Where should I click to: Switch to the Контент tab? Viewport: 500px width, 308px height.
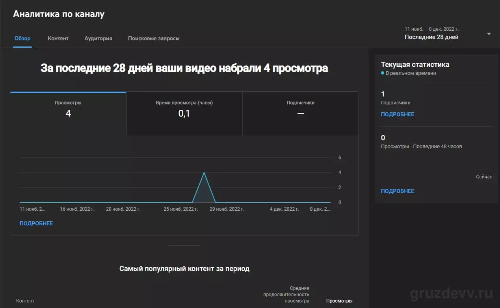point(58,39)
